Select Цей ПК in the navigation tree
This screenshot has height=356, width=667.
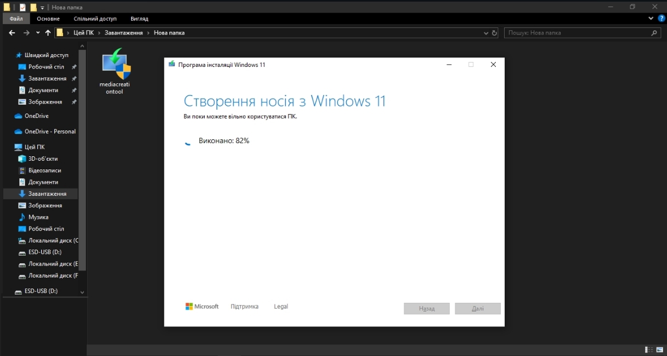[35, 147]
